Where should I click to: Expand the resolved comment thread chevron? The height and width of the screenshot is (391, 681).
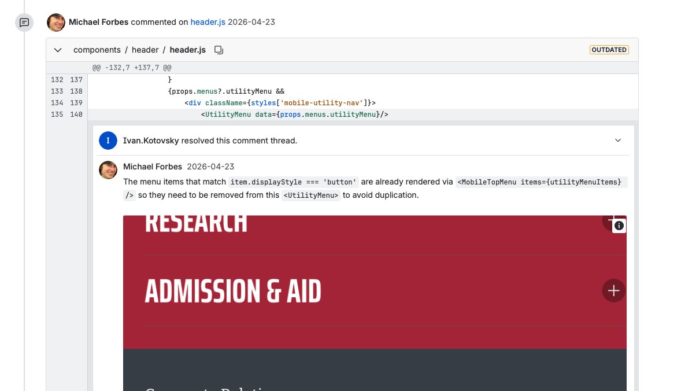tap(618, 141)
